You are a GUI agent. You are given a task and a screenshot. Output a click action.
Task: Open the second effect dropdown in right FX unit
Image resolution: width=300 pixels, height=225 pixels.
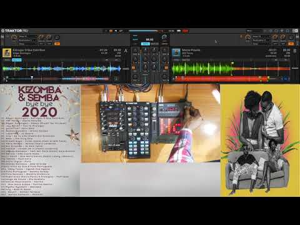pyautogui.click(x=261, y=40)
